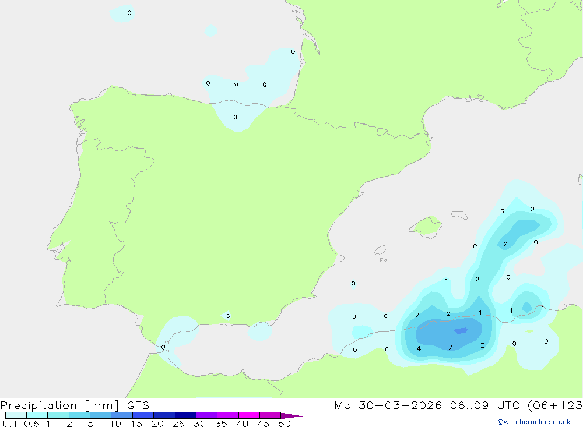Click the legend scale label '0.5'
583x427 pixels.
click(31, 424)
